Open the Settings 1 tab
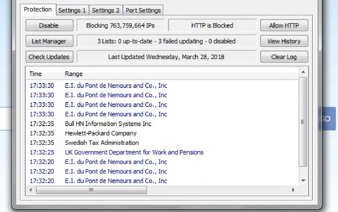The width and height of the screenshot is (338, 212). (72, 11)
